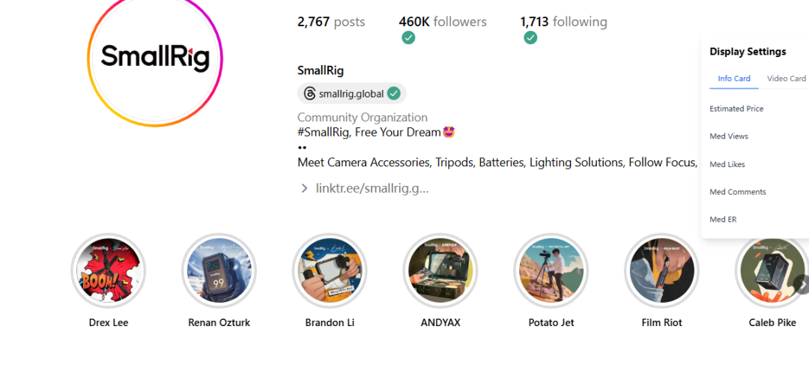This screenshot has width=809, height=365.
Task: Open the Potato Jet highlight
Action: pos(551,271)
